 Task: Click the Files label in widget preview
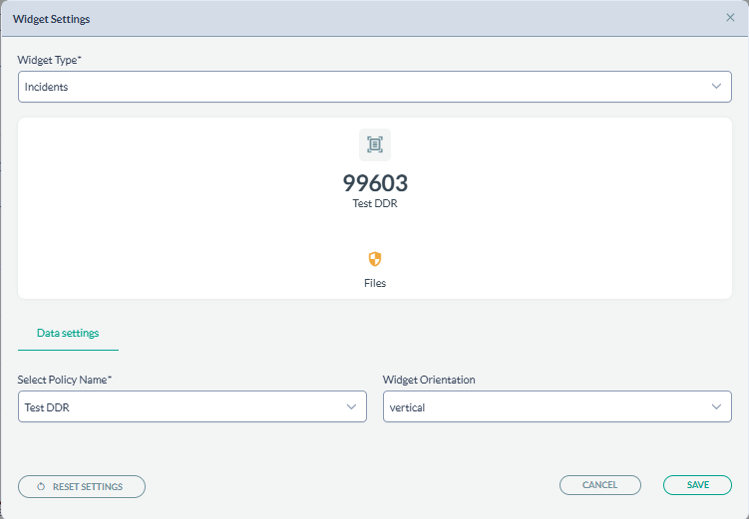375,283
